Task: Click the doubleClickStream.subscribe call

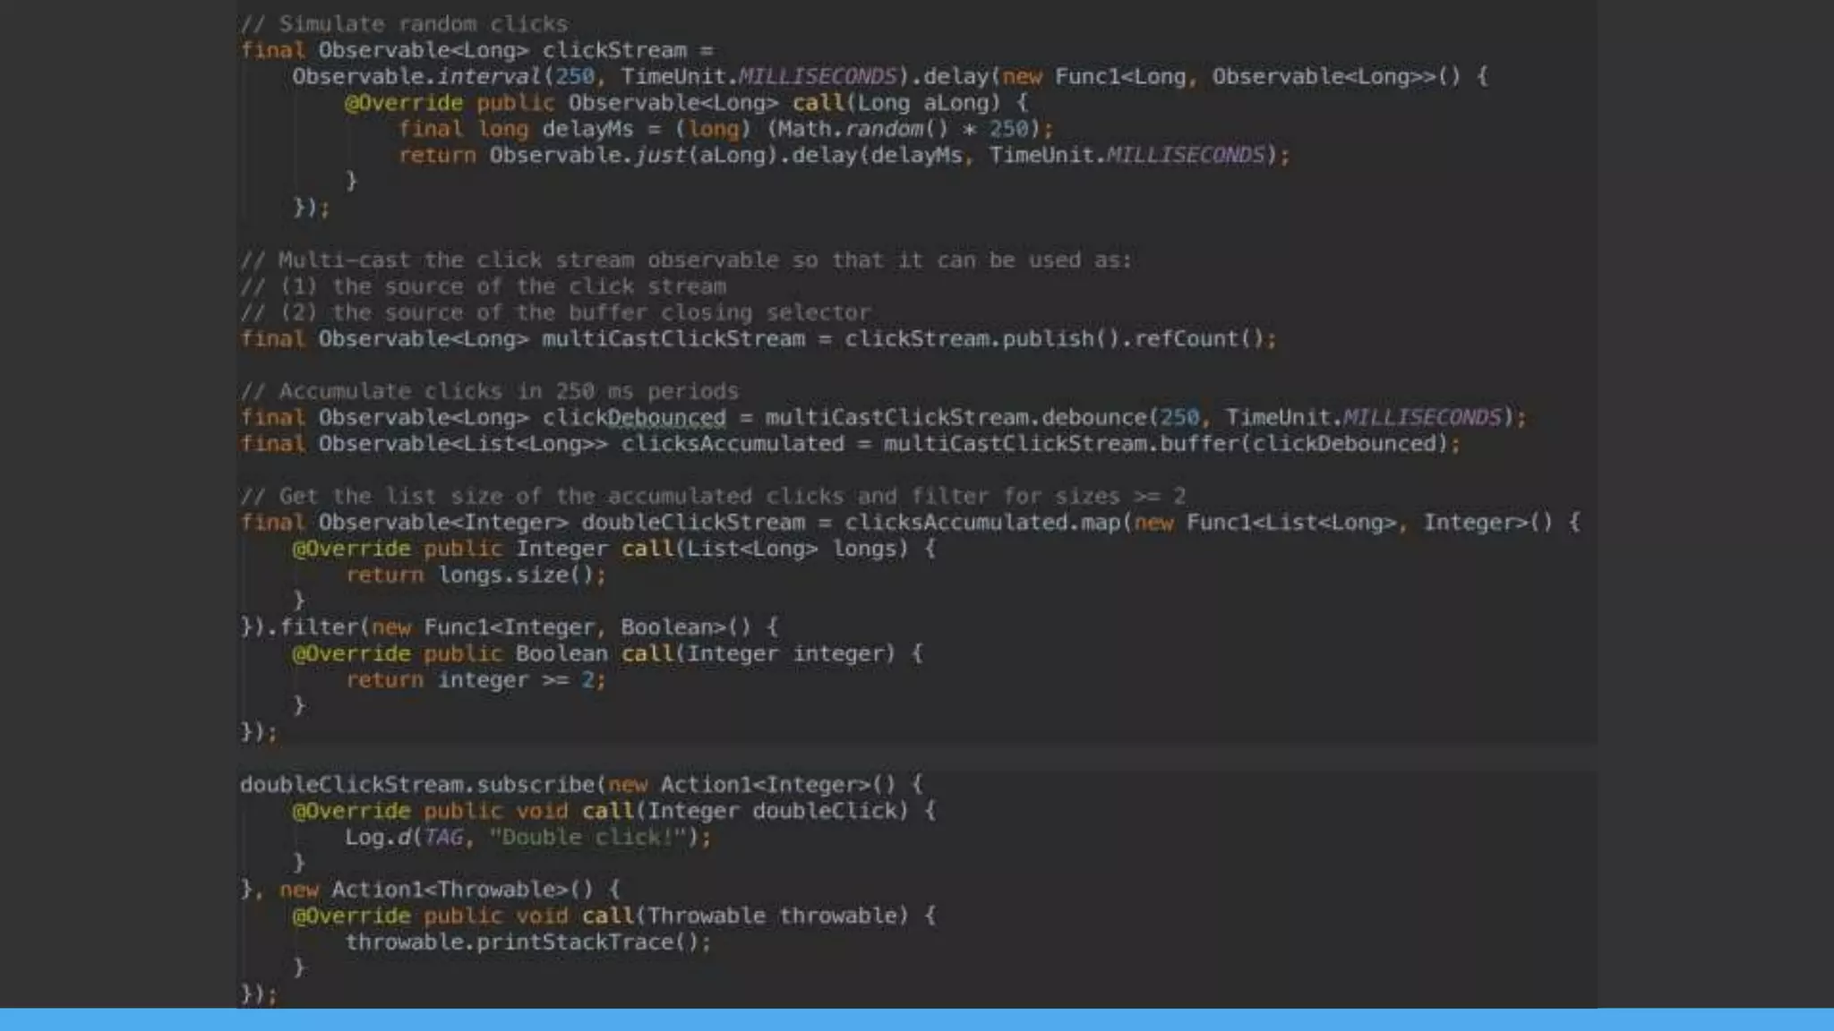Action: point(417,785)
